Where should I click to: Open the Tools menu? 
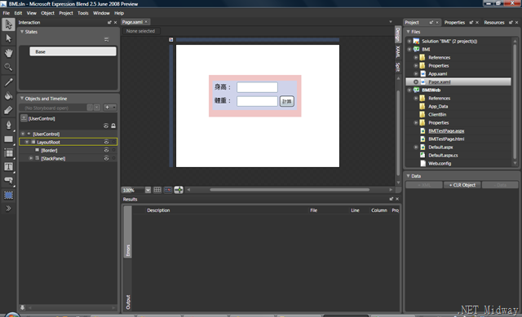coord(83,13)
